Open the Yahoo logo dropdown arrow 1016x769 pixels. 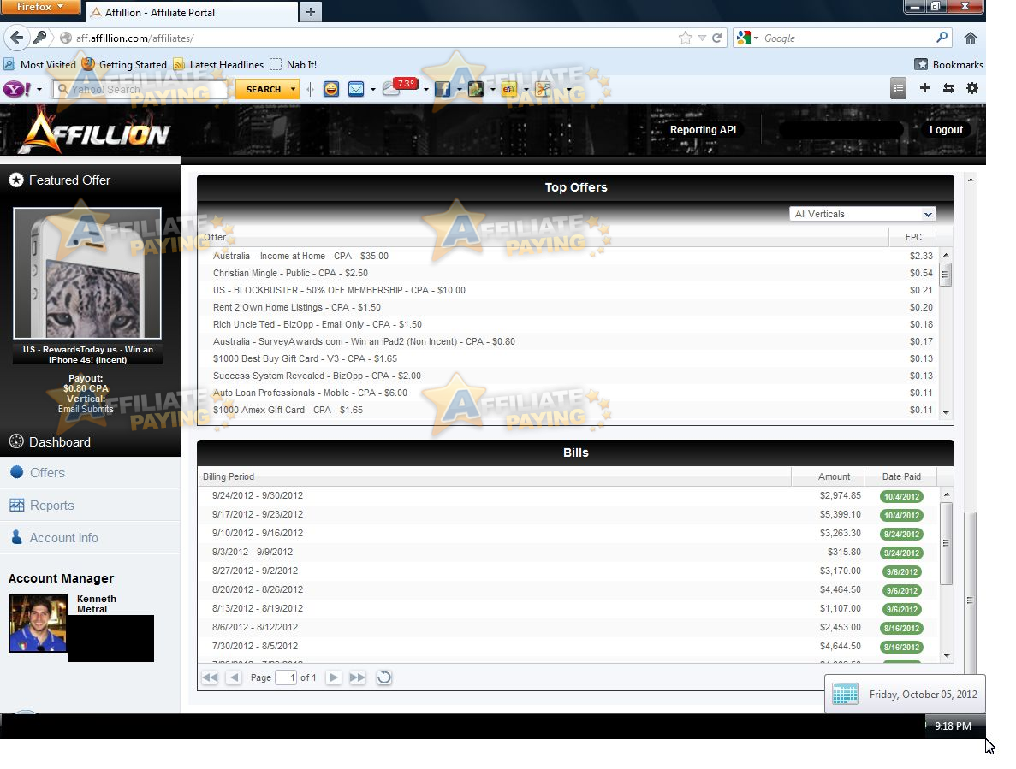tap(39, 89)
